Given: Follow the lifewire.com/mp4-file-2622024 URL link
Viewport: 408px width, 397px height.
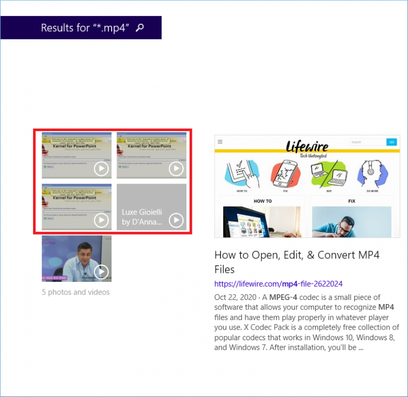Looking at the screenshot, I should click(278, 284).
